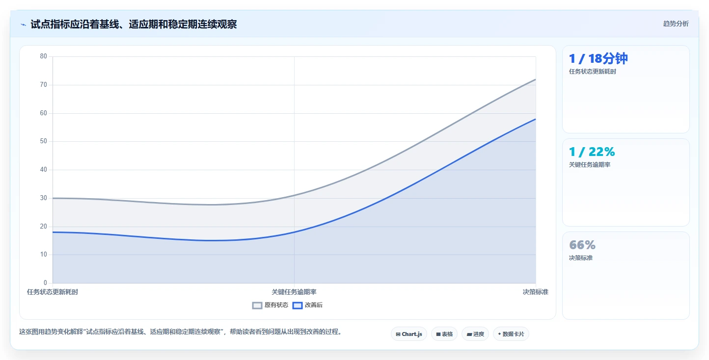
Task: Open the 1 / 22% metric card
Action: [x=626, y=182]
